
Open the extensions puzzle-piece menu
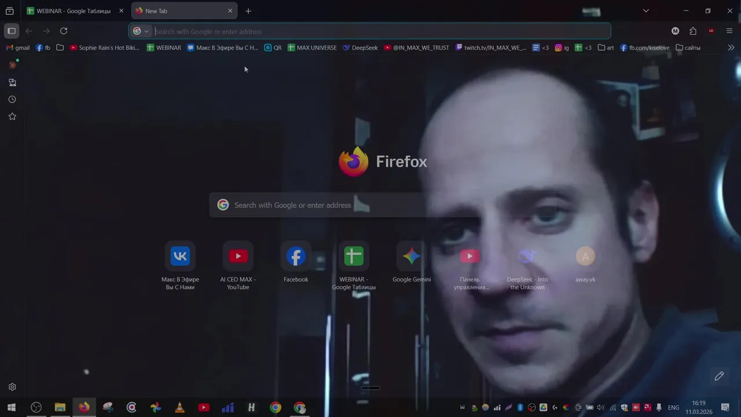693,31
